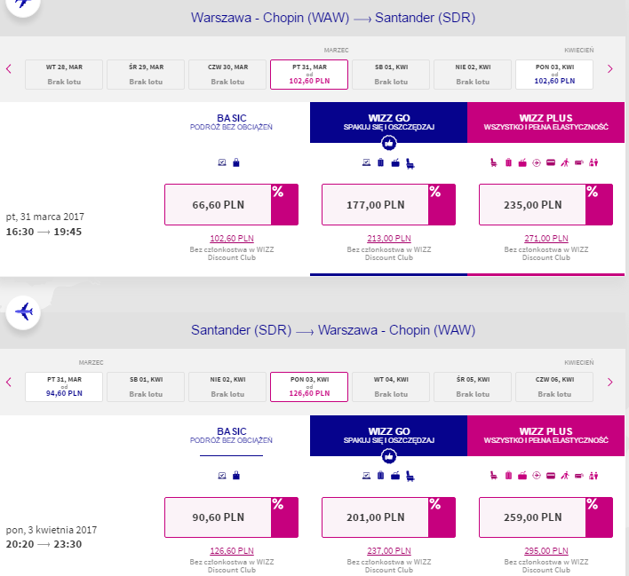Select outbound date WT 28, MAR

click(64, 75)
